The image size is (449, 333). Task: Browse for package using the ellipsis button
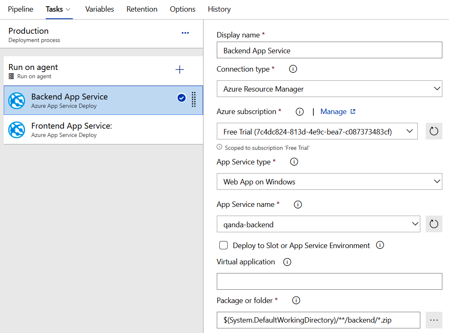point(434,320)
